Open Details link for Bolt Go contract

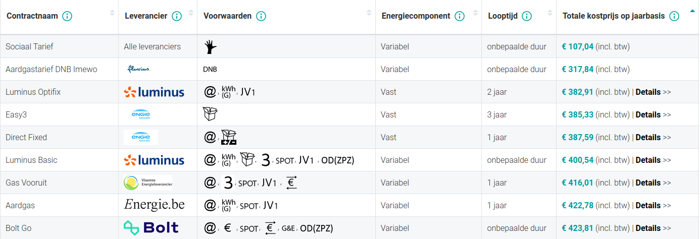tap(648, 228)
